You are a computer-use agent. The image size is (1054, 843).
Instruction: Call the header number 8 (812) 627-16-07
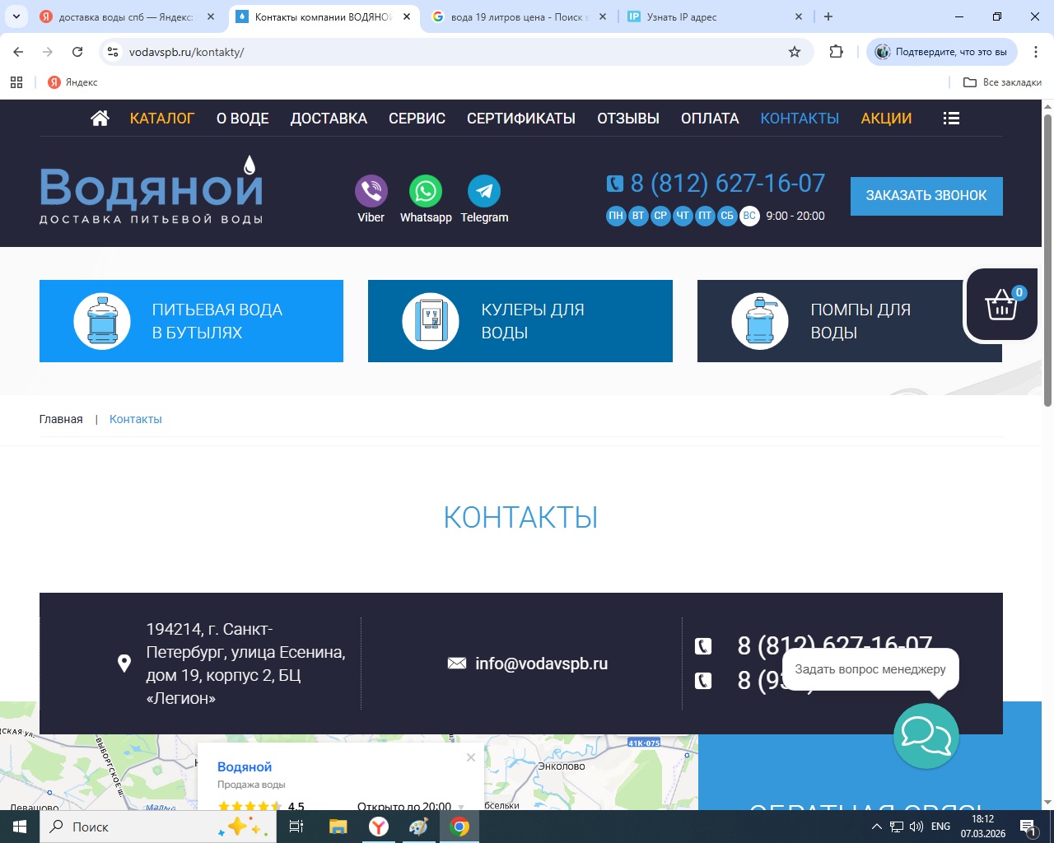click(x=728, y=183)
